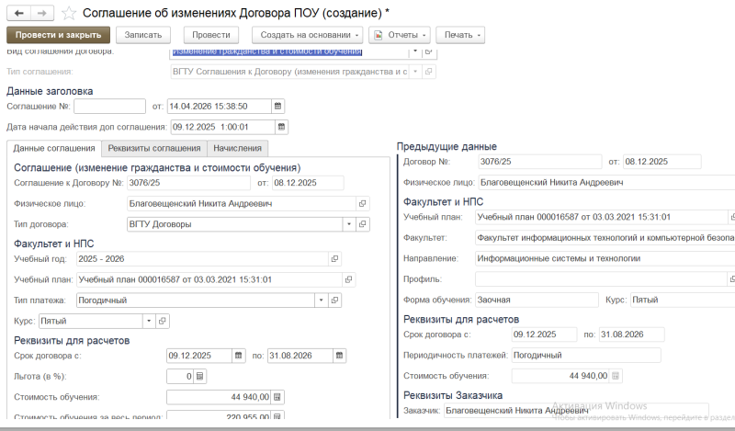The image size is (735, 431).
Task: Open the Тип договора record link icon
Action: pos(362,224)
